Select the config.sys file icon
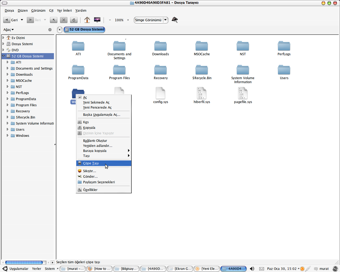The height and width of the screenshot is (272, 340). point(160,93)
